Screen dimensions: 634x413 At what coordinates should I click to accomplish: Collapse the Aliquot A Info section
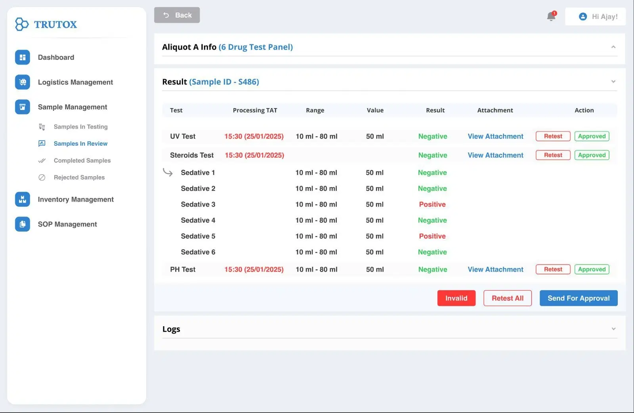coord(613,46)
